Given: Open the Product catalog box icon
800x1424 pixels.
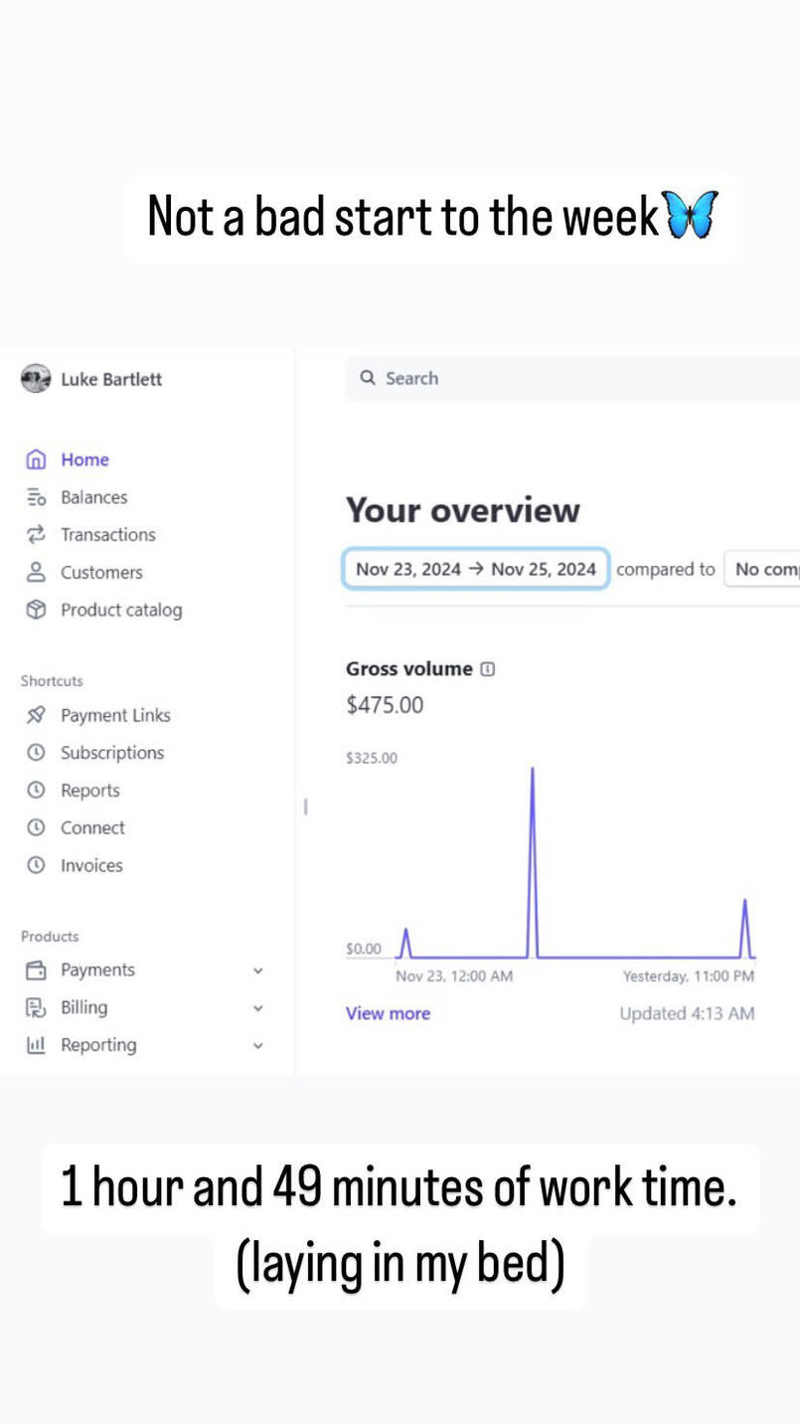Looking at the screenshot, I should pos(36,610).
